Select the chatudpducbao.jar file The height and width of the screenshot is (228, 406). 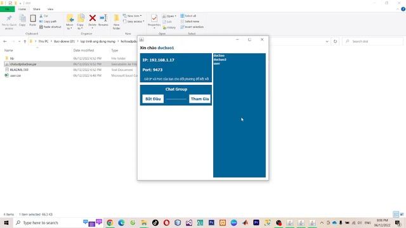(23, 64)
